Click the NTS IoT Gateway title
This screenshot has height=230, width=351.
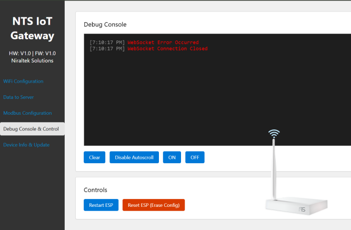point(32,28)
